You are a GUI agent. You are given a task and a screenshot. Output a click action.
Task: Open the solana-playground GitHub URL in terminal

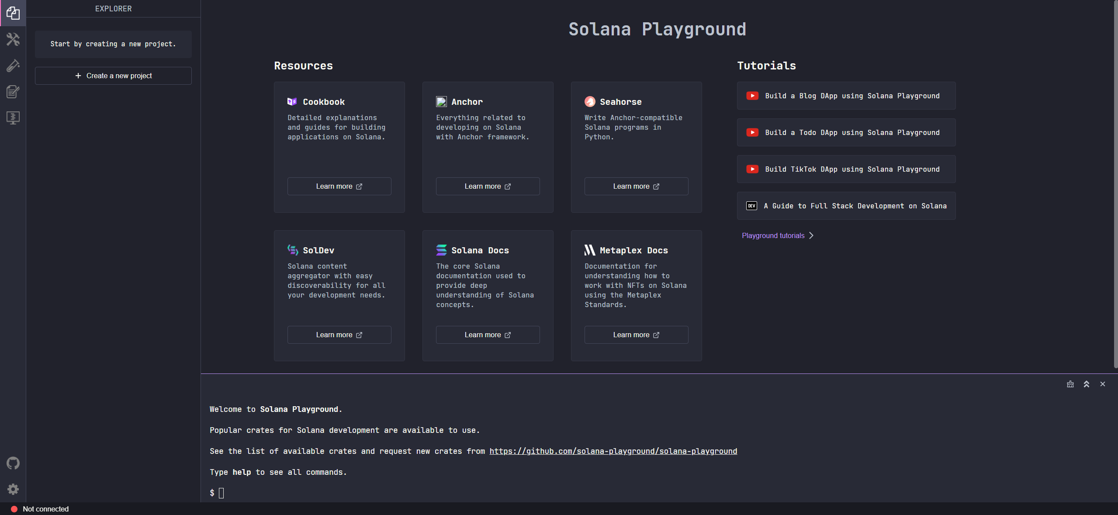click(613, 451)
